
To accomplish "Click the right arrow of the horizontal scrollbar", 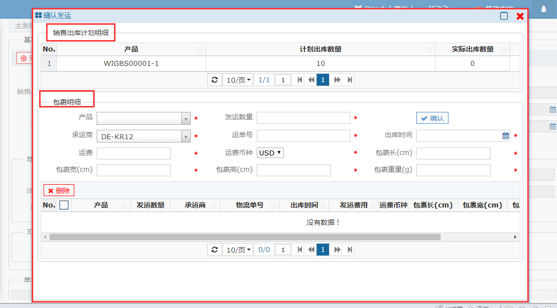I will click(515, 237).
